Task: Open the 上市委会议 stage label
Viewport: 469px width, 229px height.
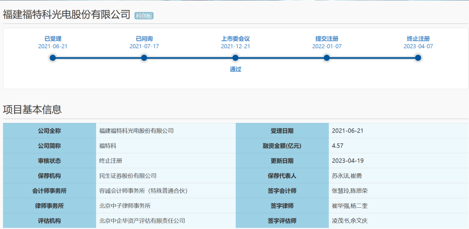Action: [x=235, y=39]
